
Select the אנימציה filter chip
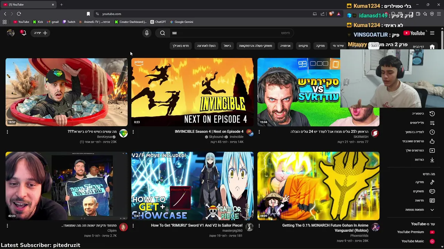(285, 46)
